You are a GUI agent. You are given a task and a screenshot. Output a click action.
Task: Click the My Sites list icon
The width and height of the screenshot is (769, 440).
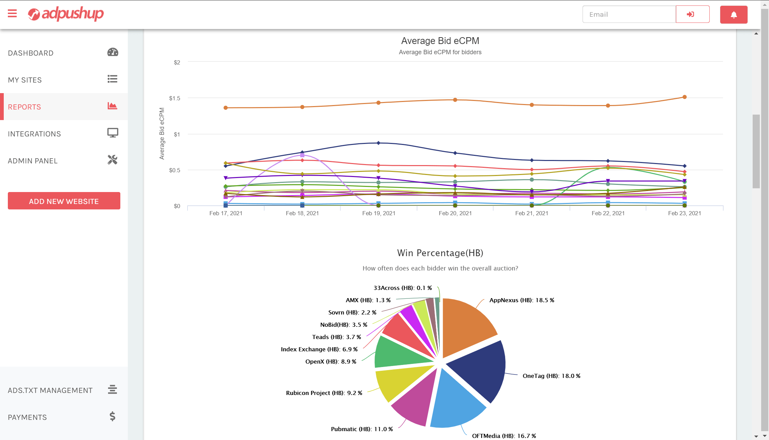pyautogui.click(x=112, y=79)
